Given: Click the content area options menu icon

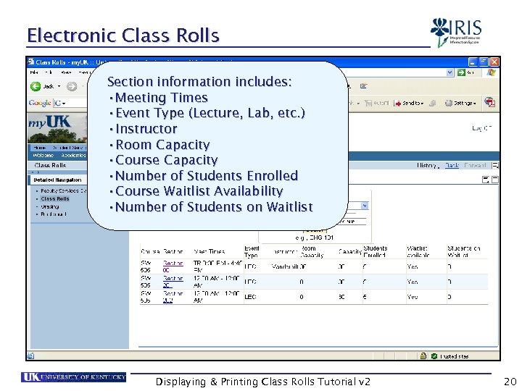Looking at the screenshot, I should 486,180.
